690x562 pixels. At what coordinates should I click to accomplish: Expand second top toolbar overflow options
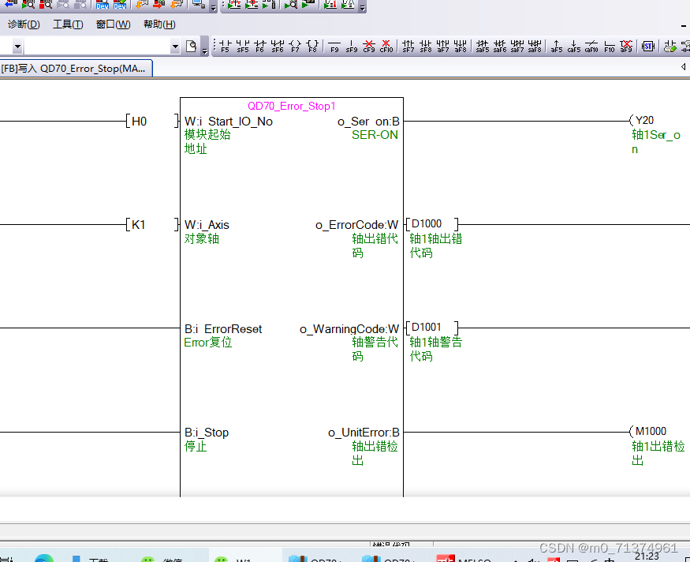(362, 7)
